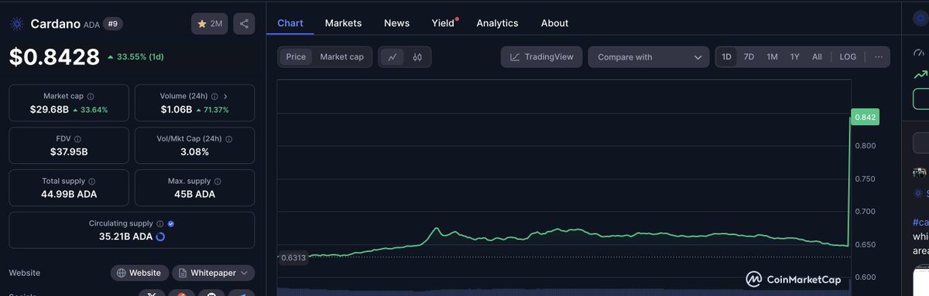This screenshot has width=929, height=296.
Task: Open the Compare with dropdown
Action: pos(649,56)
